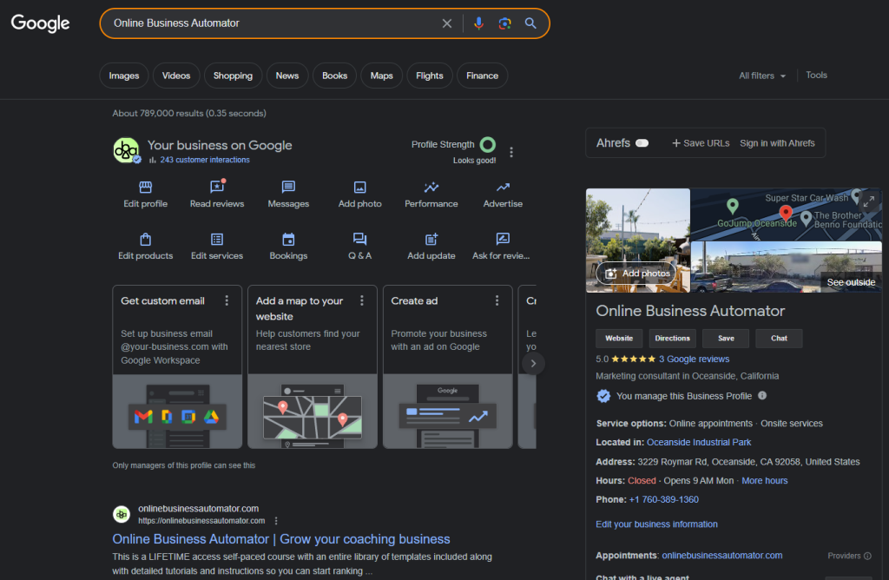The image size is (889, 580).
Task: Open appointments onlinebusinessautomator.com link
Action: [x=721, y=556]
